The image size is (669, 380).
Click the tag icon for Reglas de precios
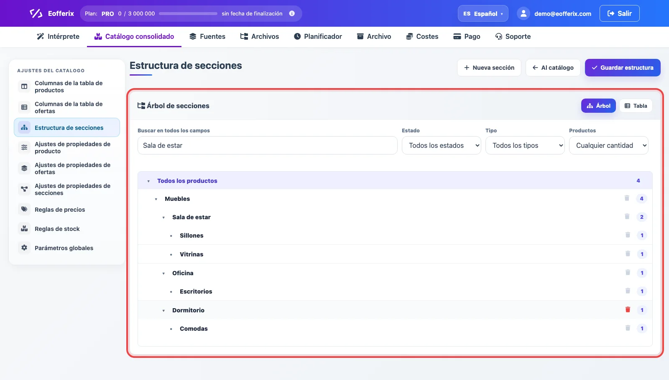click(x=24, y=209)
